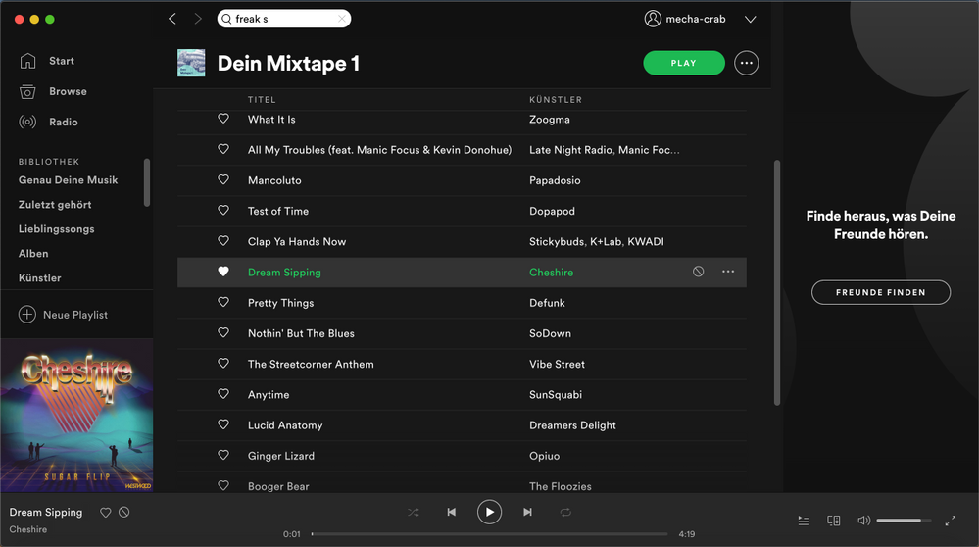The image size is (979, 547).
Task: Like the song Lucid Anatomy
Action: pyautogui.click(x=222, y=424)
